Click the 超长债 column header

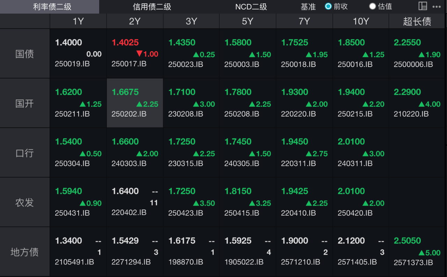click(417, 21)
